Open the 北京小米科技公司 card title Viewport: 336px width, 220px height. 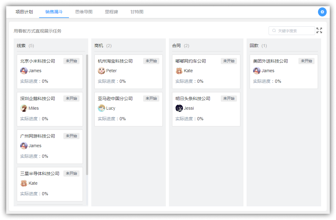[x=38, y=61]
